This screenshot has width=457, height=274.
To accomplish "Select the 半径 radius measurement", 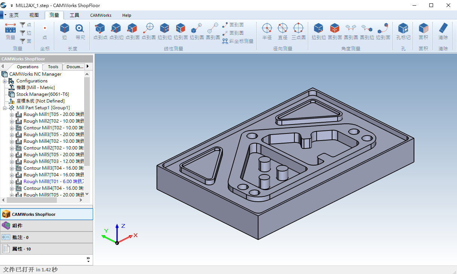I will tap(267, 31).
